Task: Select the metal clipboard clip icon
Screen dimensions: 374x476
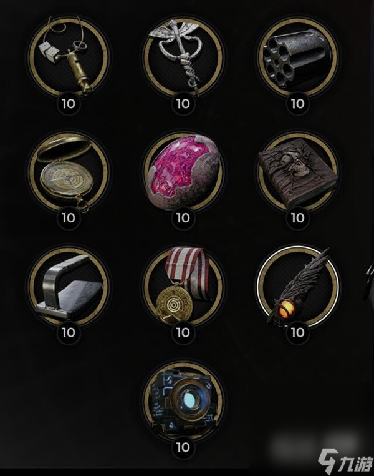Action: (68, 286)
